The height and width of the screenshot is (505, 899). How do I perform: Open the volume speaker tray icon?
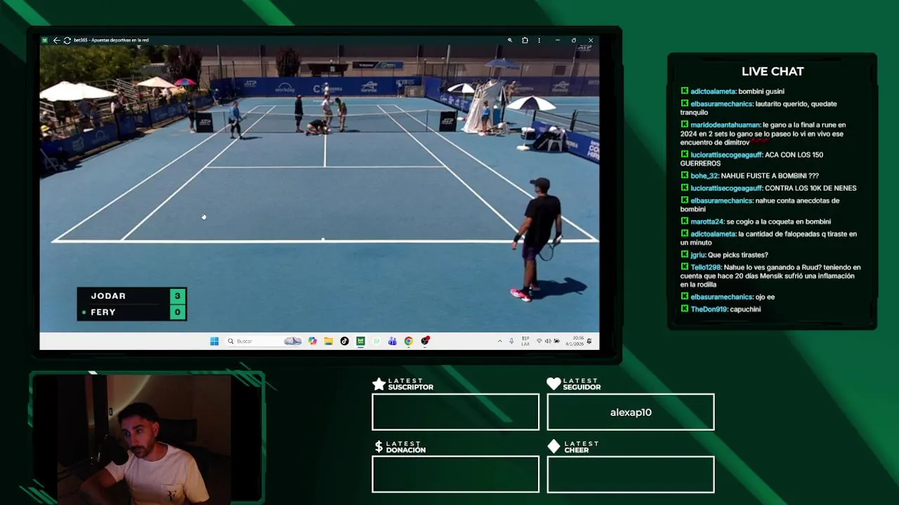point(548,341)
